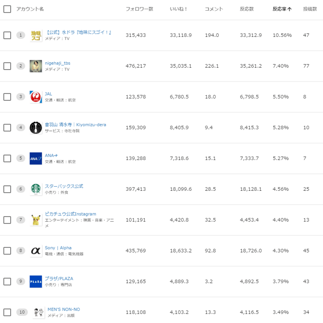Open the 地味スゴ account logo
Image resolution: width=323 pixels, height=323 pixels.
36,35
